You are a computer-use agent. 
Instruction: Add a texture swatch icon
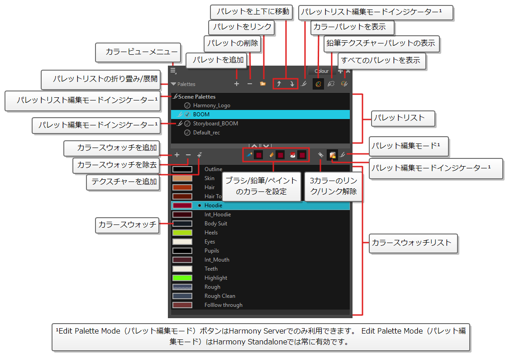tap(200, 155)
